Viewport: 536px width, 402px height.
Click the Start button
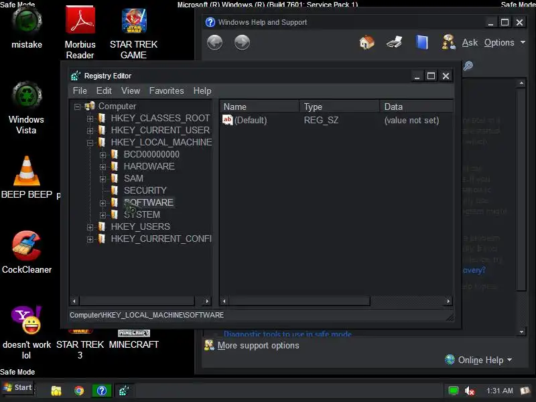[18, 388]
